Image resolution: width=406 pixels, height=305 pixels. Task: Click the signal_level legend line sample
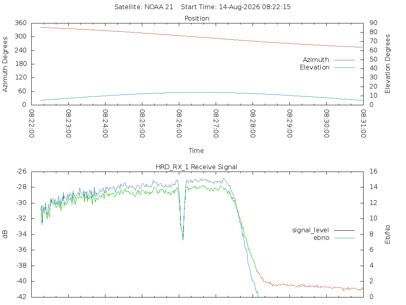345,230
